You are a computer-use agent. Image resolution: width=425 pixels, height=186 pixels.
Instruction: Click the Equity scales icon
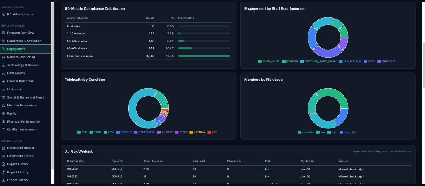coord(3,114)
